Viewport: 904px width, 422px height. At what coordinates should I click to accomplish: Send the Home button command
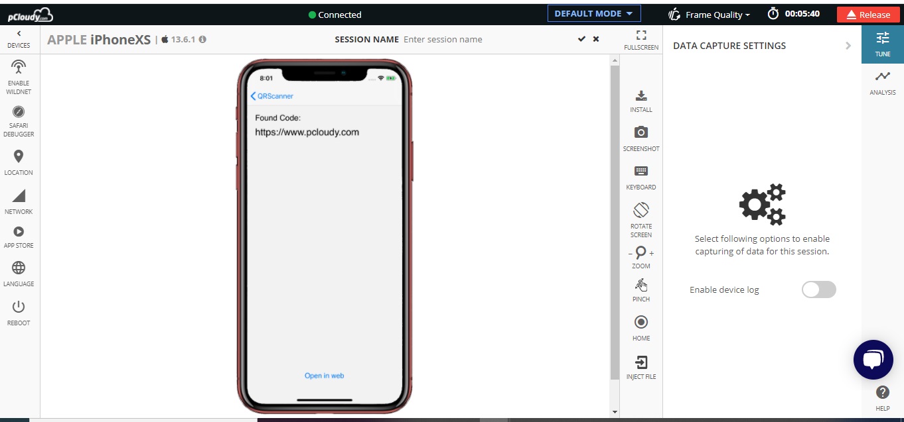coord(641,328)
